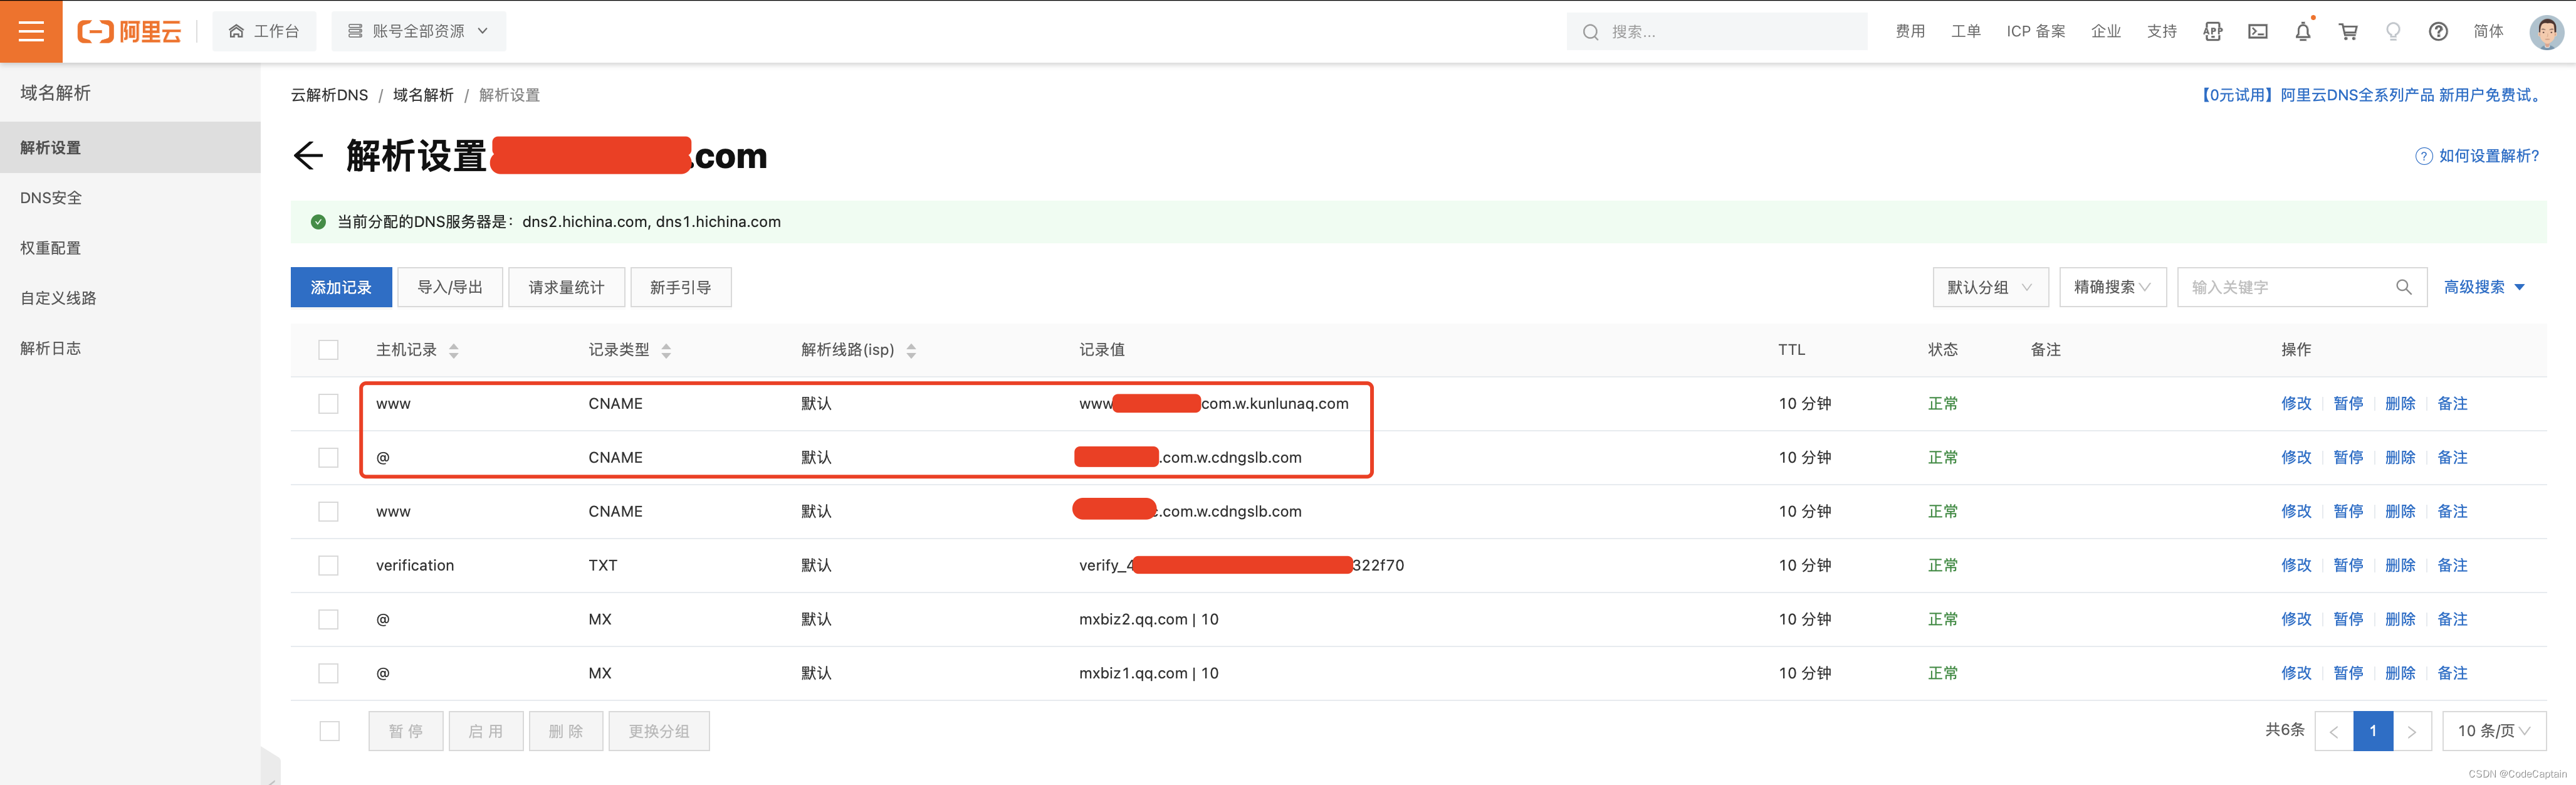This screenshot has height=785, width=2576.
Task: Check the mxbiz1.qq.com MX row
Action: pyautogui.click(x=328, y=674)
